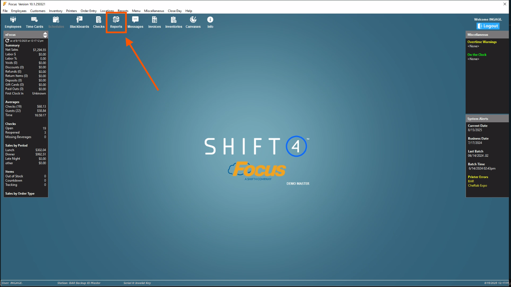
Task: Click the Station status bar entry
Action: pos(79,283)
